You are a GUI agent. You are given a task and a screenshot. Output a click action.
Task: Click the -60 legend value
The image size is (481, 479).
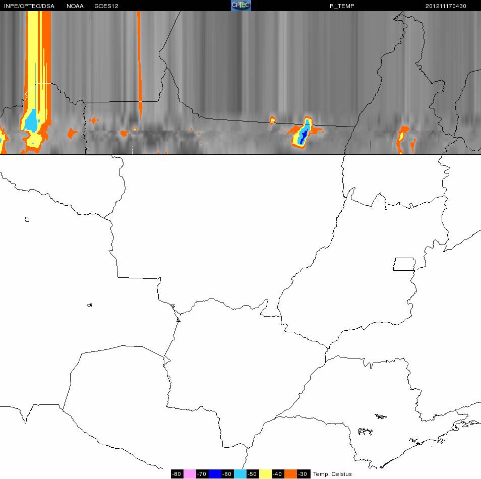[x=227, y=474]
